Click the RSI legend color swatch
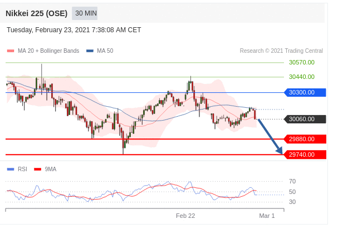 (11, 170)
